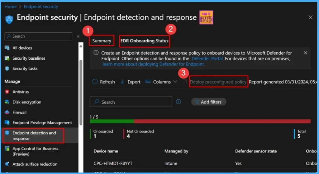Sort by Defender sensor state column

256,151
